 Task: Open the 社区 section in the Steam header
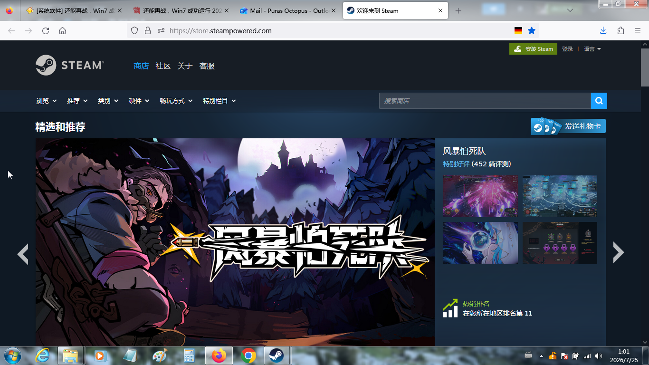tap(163, 66)
